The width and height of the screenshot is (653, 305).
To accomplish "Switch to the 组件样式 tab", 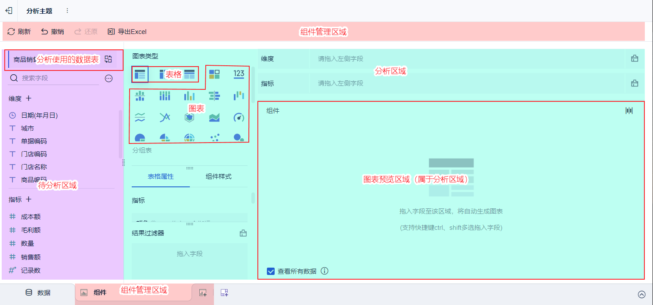I will click(x=219, y=176).
